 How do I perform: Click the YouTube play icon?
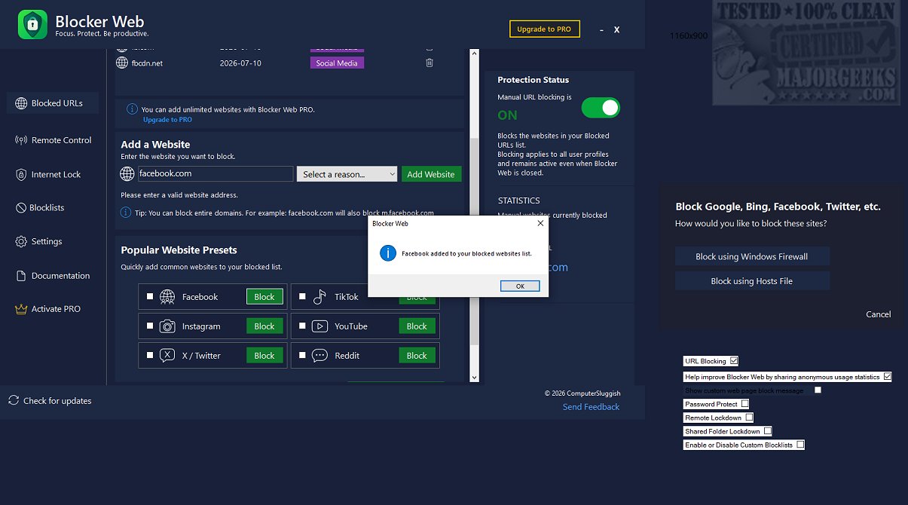pos(320,326)
